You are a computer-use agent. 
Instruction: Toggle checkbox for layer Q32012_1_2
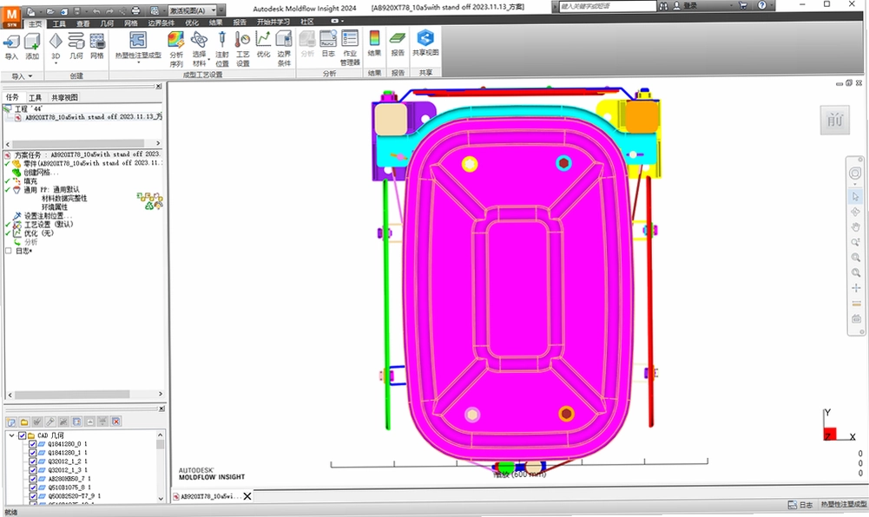(33, 461)
